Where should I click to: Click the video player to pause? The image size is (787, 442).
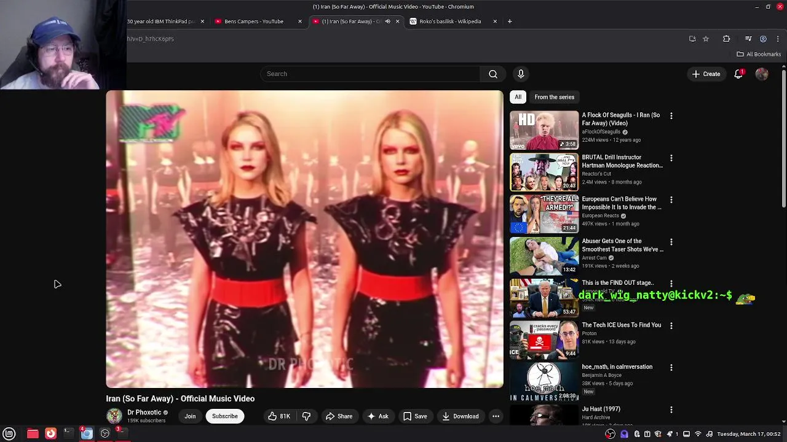305,239
